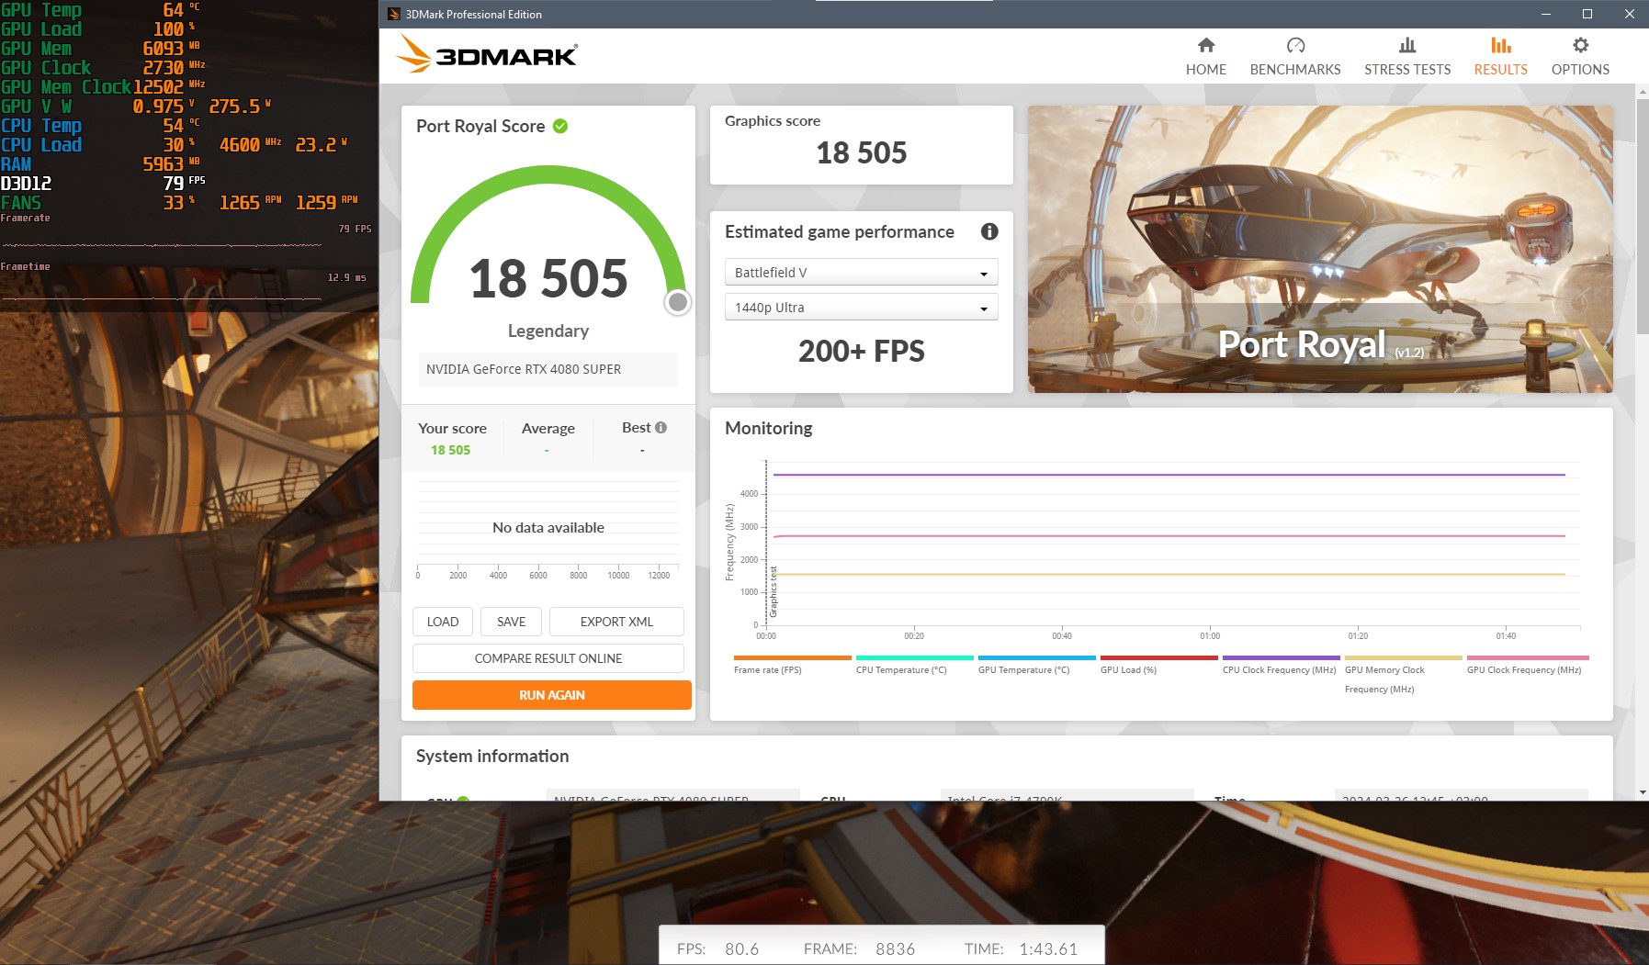The width and height of the screenshot is (1649, 965).
Task: Click the 3DMark title bar app icon
Action: [393, 14]
